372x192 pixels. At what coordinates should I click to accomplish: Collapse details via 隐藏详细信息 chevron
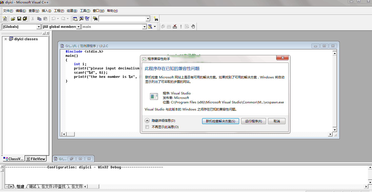(147, 121)
